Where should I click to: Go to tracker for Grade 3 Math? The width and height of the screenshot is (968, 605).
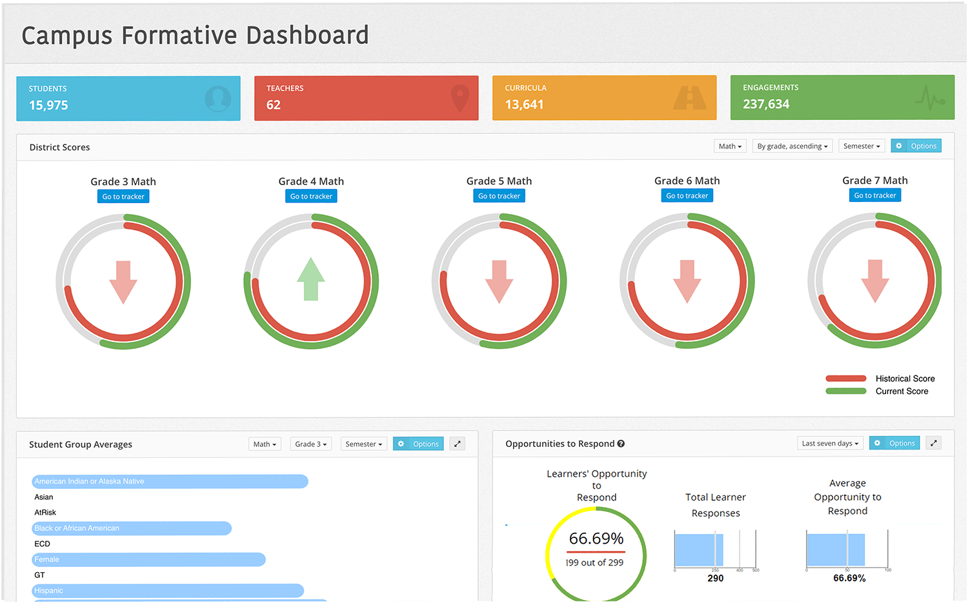123,197
